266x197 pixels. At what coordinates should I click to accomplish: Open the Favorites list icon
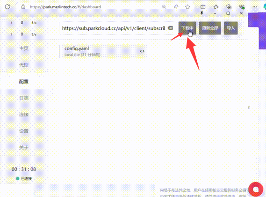click(x=216, y=7)
